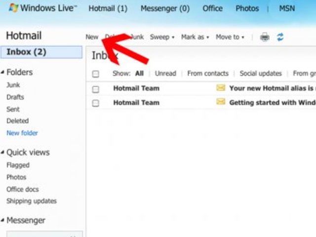This screenshot has height=237, width=316.
Task: Open the Move to dropdown
Action: tap(230, 37)
